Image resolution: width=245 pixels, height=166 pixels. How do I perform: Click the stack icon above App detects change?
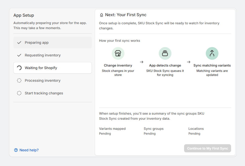(x=165, y=53)
